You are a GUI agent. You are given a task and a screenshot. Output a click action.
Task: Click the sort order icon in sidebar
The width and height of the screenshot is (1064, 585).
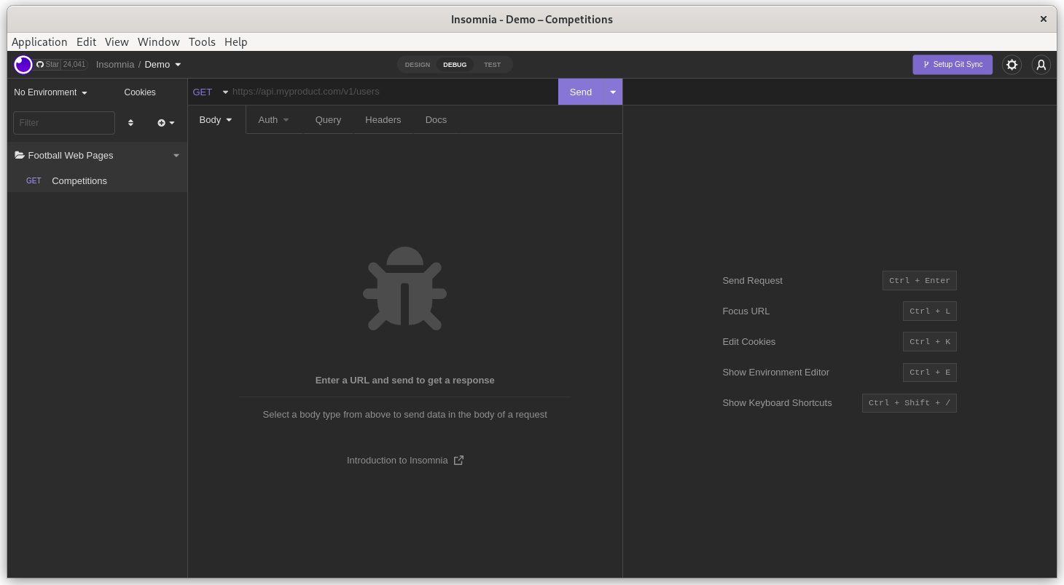point(130,123)
